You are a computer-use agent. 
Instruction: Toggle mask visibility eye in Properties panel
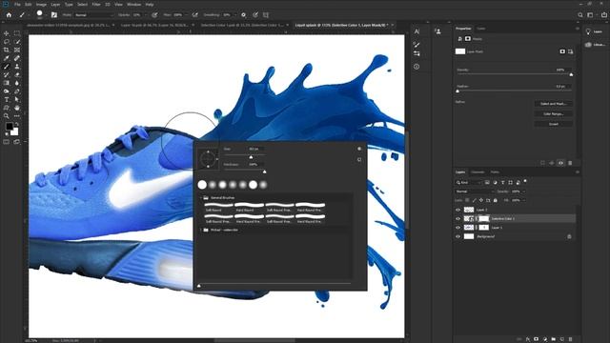tap(560, 163)
